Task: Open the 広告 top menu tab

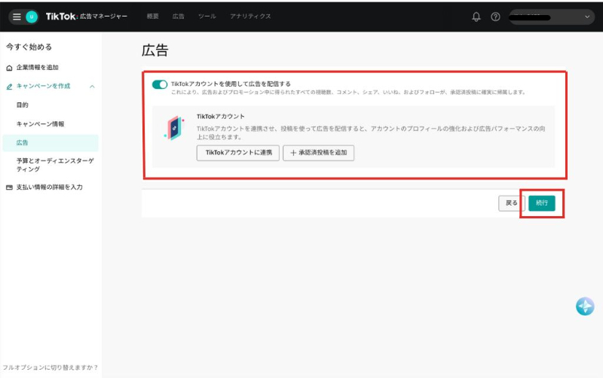Action: coord(178,17)
